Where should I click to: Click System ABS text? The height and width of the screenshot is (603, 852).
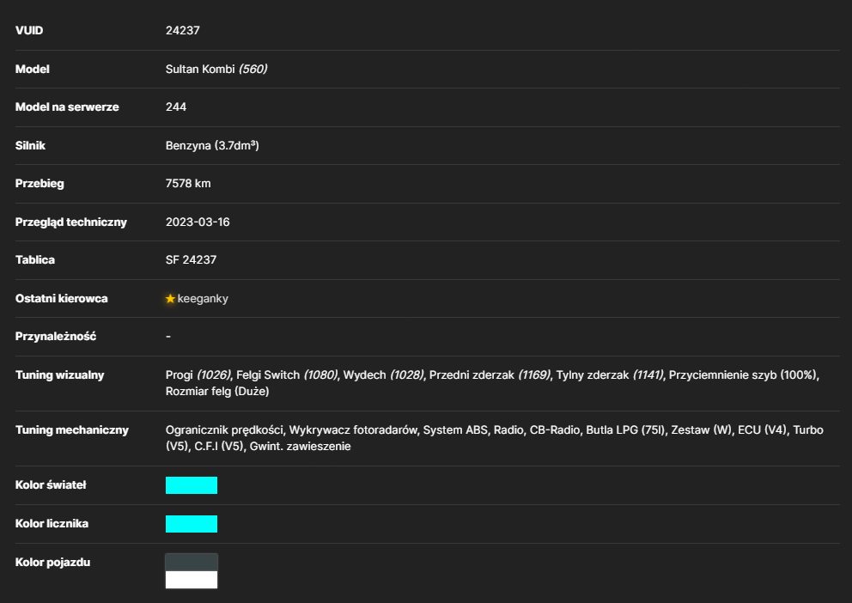pyautogui.click(x=455, y=429)
